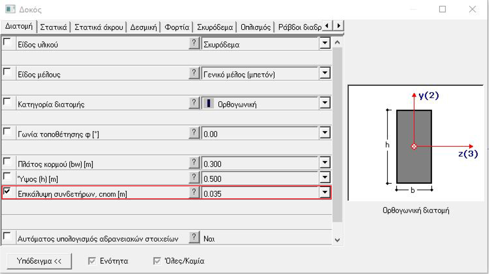Switch to the Ράβδοι διαδρ tab

click(x=299, y=27)
